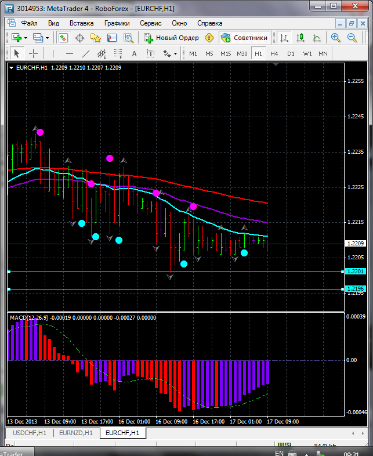
Task: Expand the arrows objects dropdown
Action: pyautogui.click(x=175, y=53)
